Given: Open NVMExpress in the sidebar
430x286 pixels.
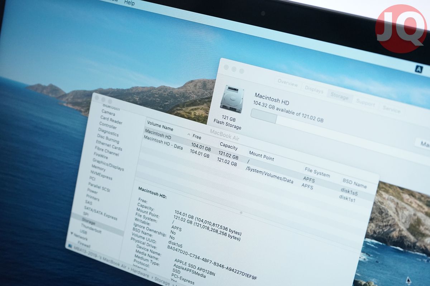Looking at the screenshot, I should tap(101, 176).
